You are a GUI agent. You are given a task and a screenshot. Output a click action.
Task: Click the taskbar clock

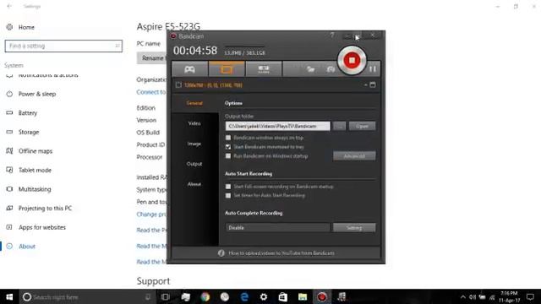pyautogui.click(x=509, y=296)
